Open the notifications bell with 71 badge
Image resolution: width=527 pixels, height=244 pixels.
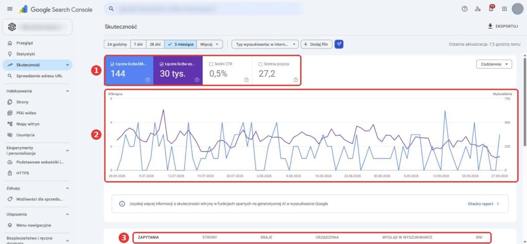click(x=491, y=9)
